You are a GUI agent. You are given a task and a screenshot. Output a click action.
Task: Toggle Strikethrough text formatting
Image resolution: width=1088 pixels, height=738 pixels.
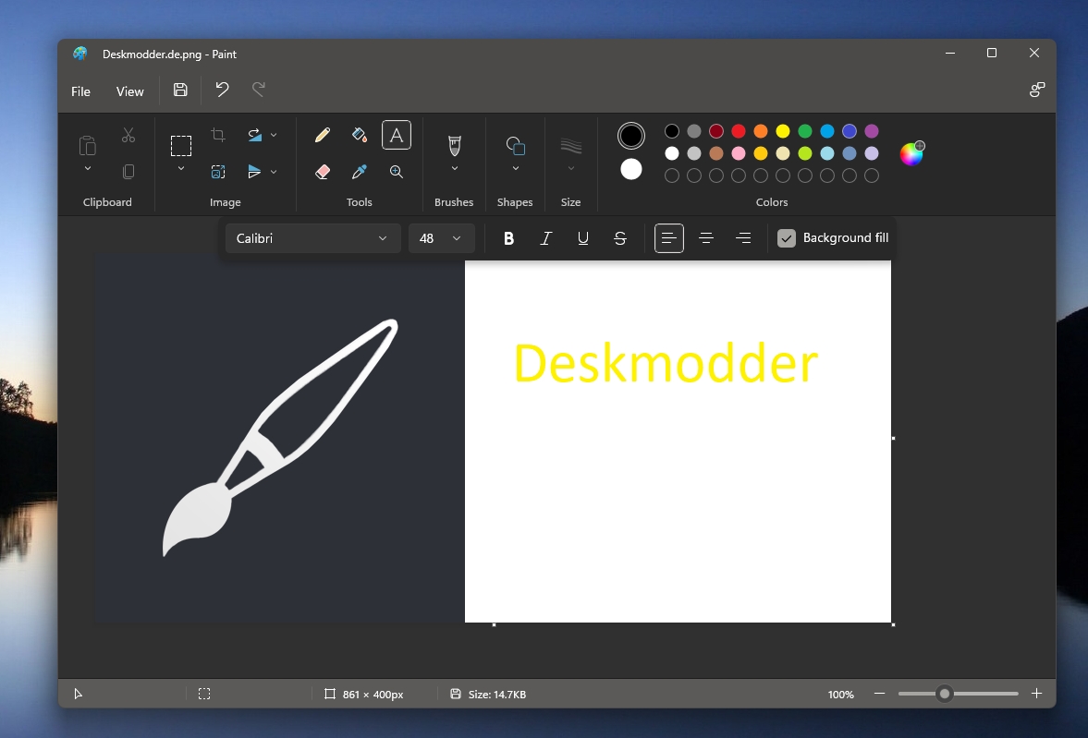(620, 238)
